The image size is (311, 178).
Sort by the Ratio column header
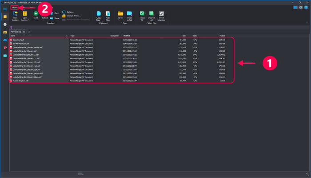[x=195, y=36]
